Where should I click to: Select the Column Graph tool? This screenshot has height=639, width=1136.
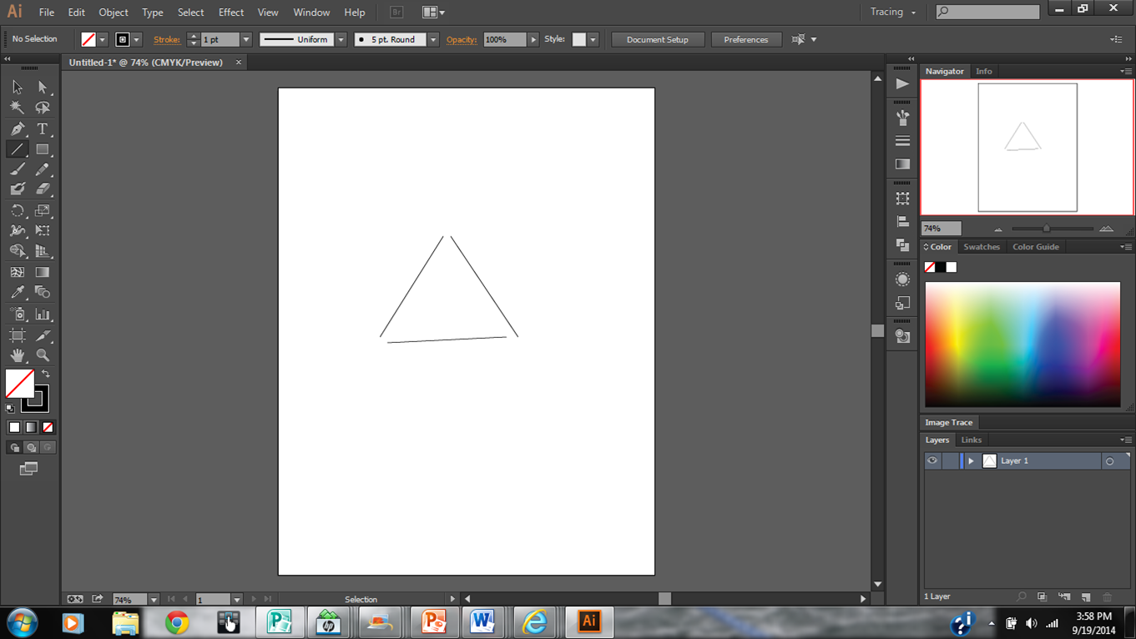click(43, 314)
